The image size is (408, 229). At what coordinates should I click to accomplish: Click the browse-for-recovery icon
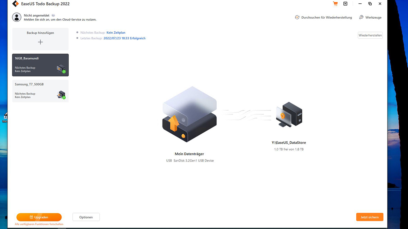pyautogui.click(x=297, y=17)
